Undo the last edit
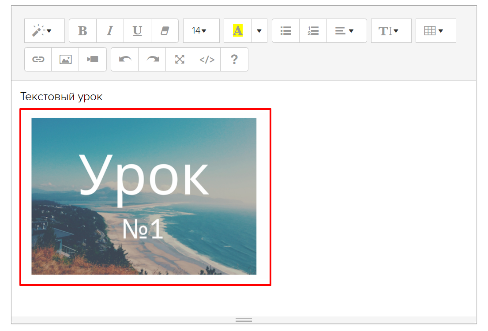 [125, 60]
